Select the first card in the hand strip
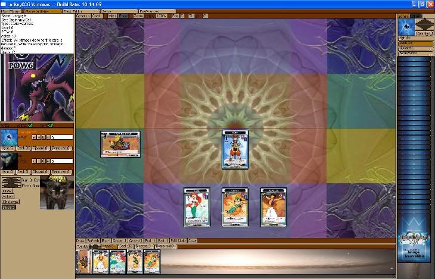435x279 pixels. click(84, 262)
